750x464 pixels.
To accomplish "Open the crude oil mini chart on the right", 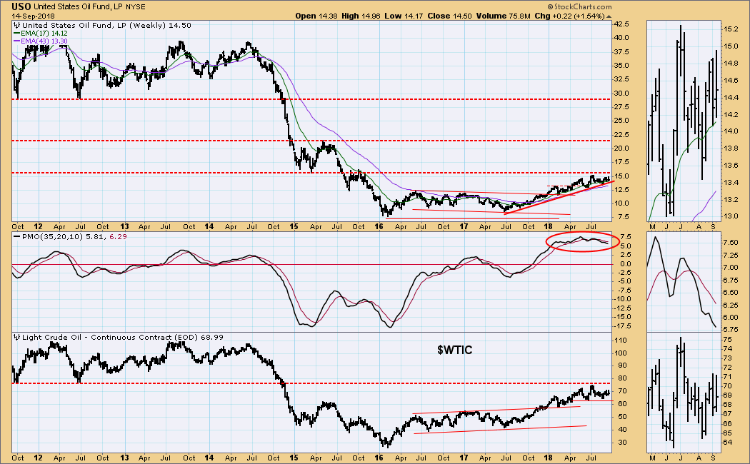I will coord(683,393).
